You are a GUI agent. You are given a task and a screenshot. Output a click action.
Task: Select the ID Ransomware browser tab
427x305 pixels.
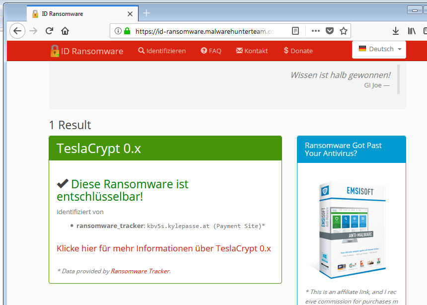click(82, 13)
